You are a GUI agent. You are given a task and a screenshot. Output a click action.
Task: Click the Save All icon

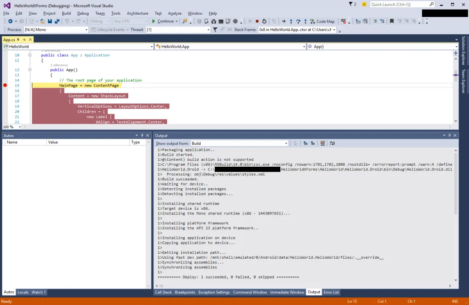click(x=57, y=21)
